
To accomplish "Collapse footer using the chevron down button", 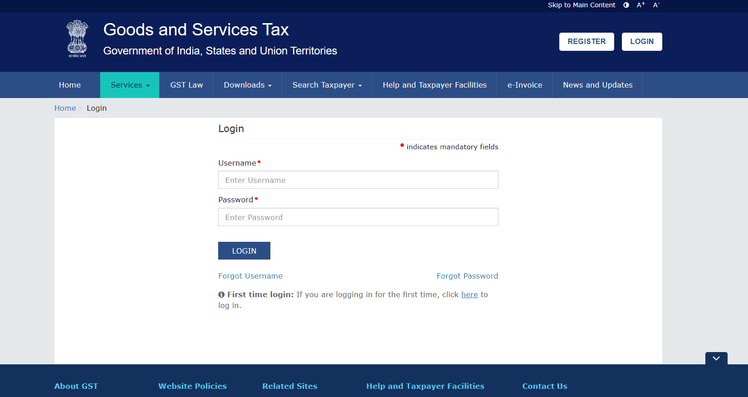I will tap(716, 358).
